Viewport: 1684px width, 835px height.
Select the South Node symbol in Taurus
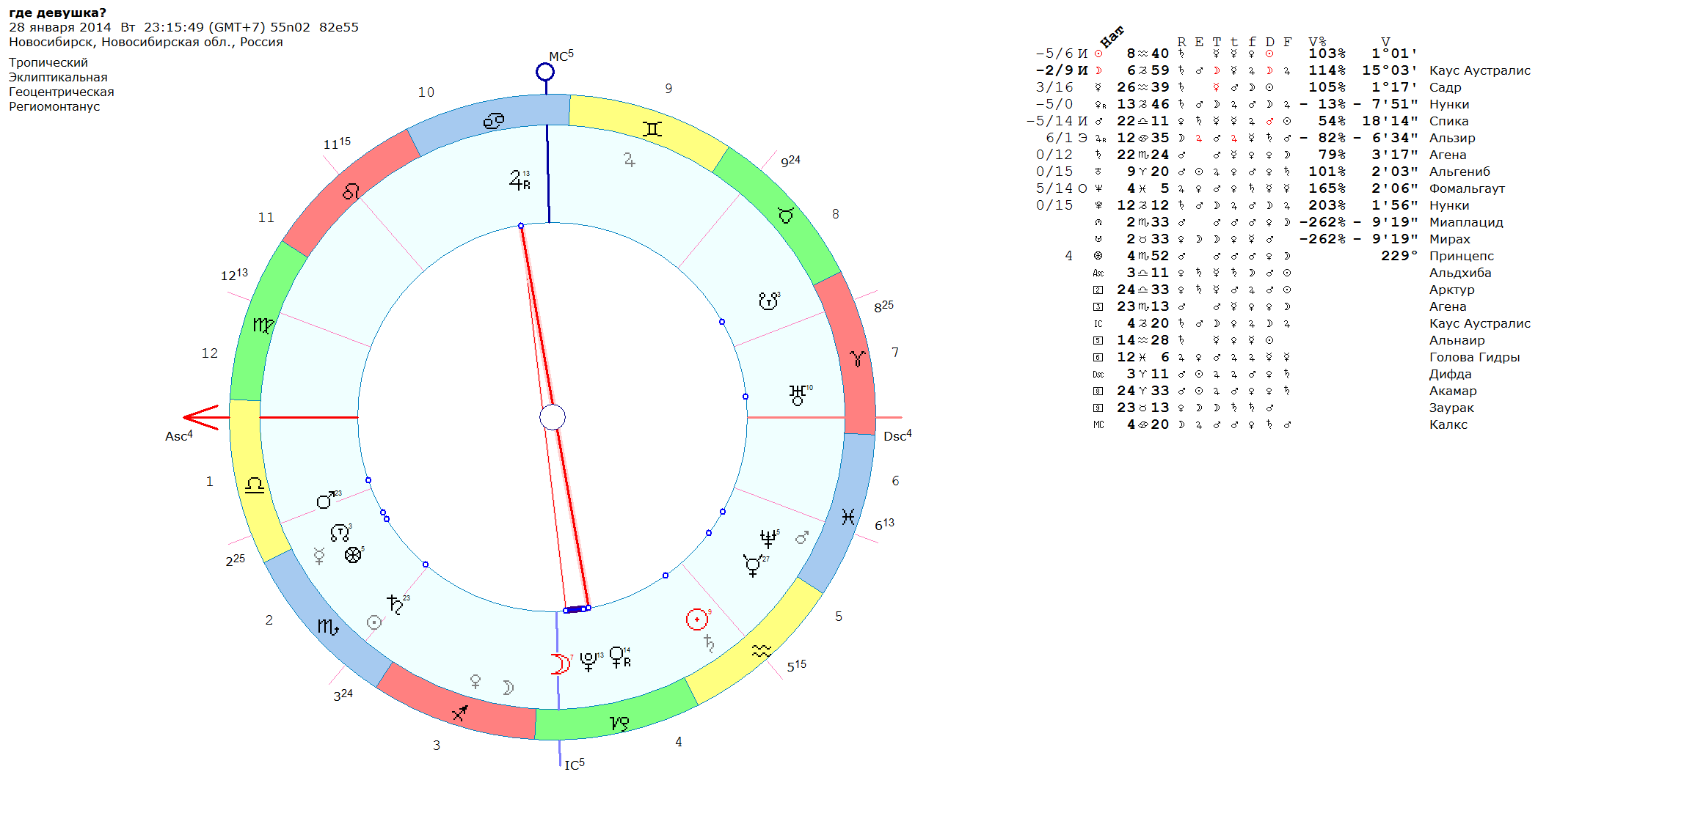coord(768,301)
